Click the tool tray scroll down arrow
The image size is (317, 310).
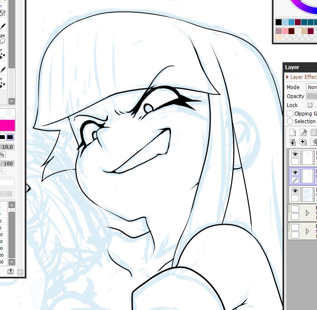[12, 101]
